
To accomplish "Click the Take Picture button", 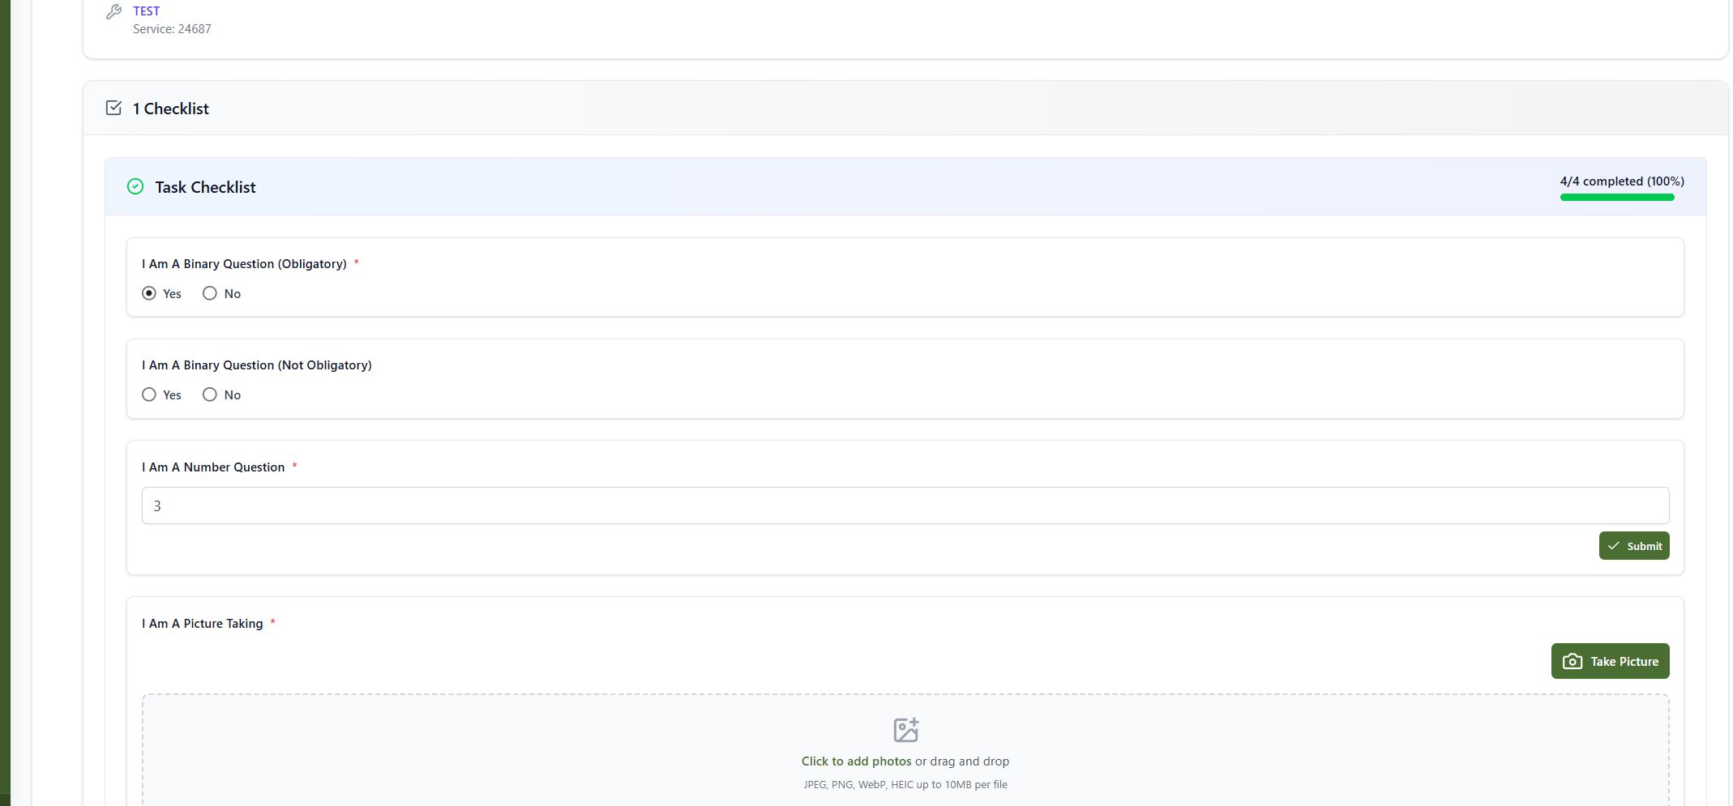I will (1610, 661).
